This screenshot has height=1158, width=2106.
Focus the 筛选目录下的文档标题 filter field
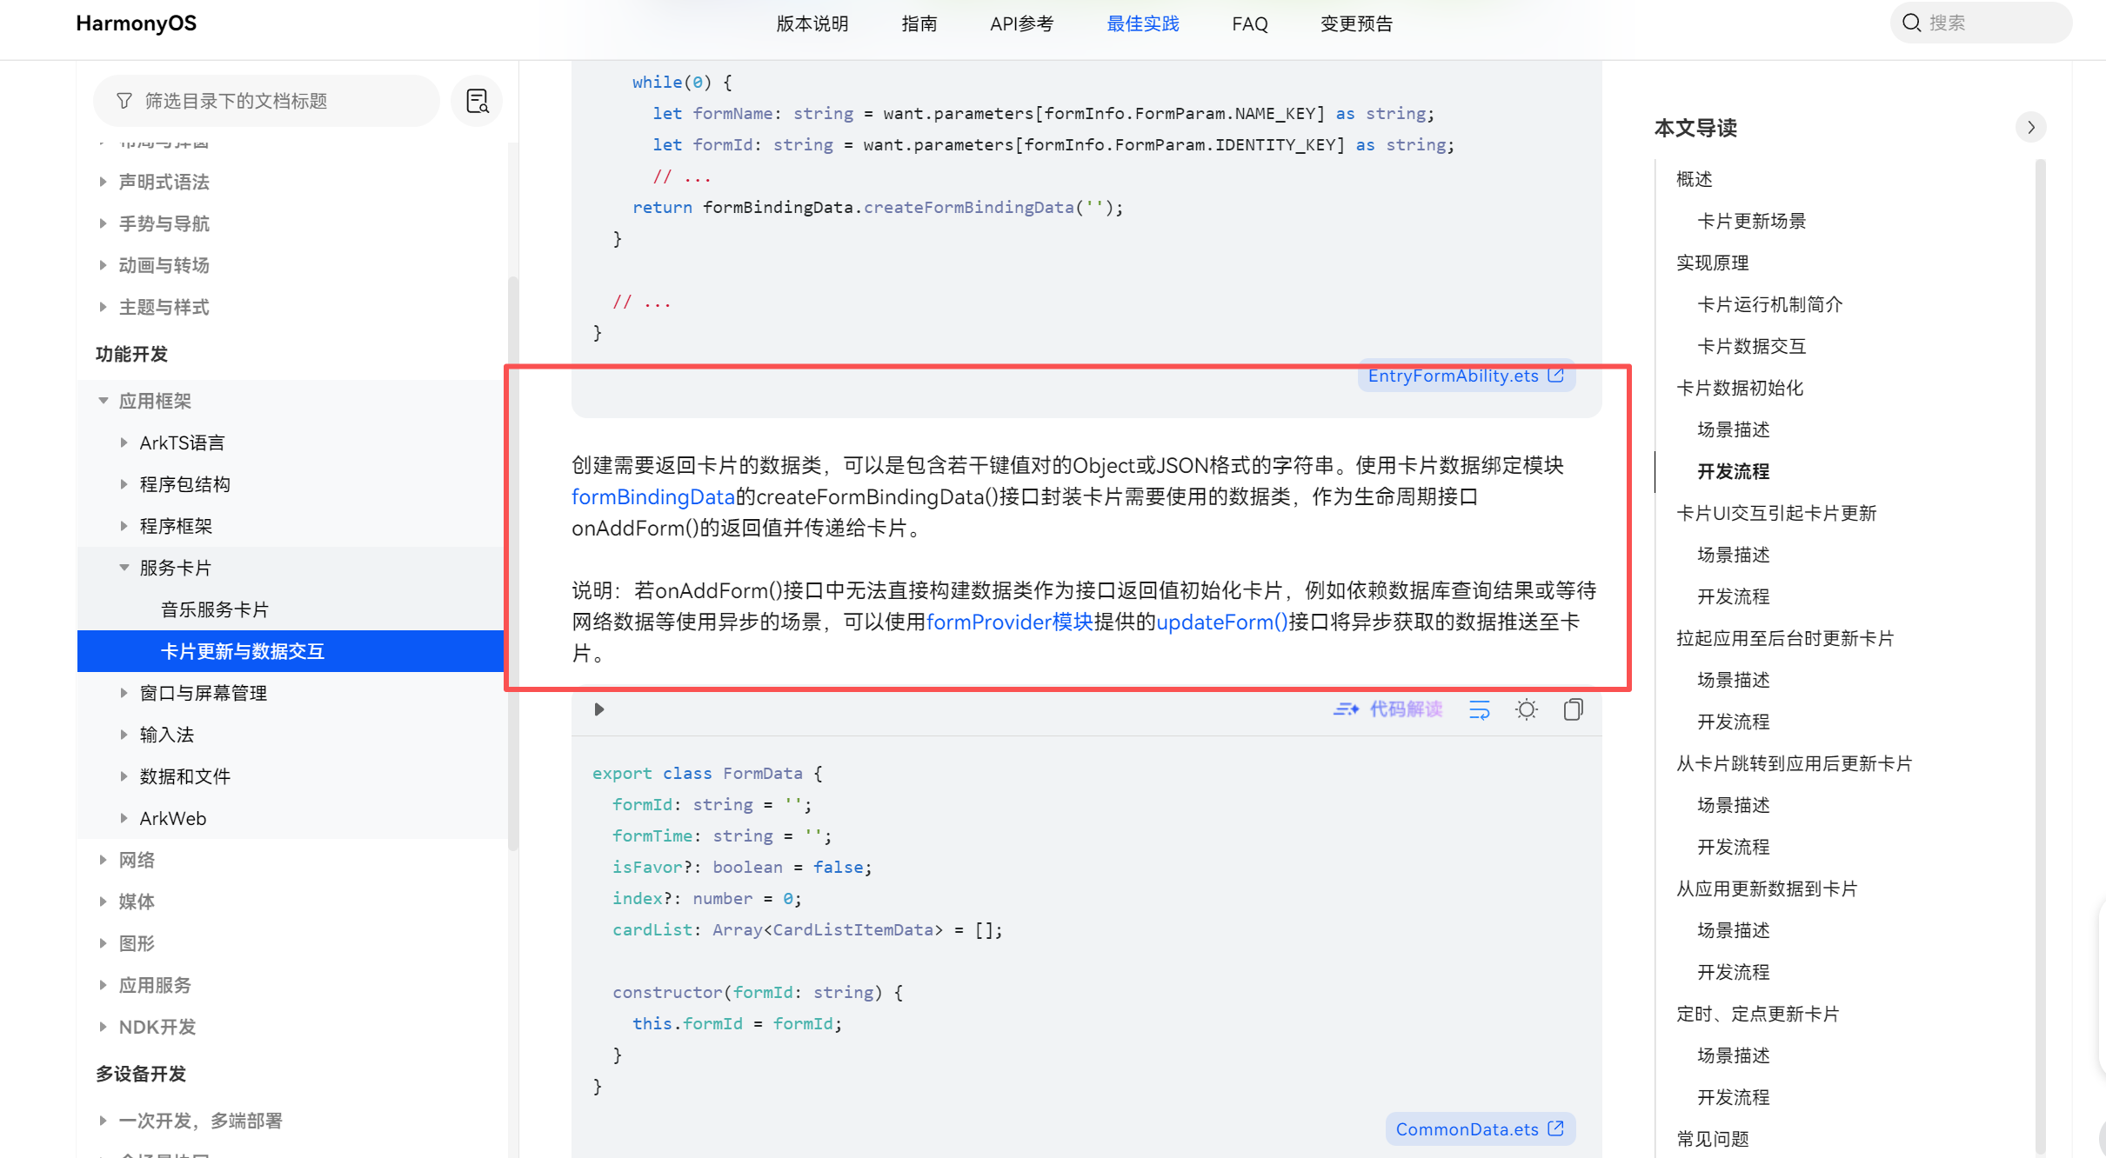pyautogui.click(x=278, y=101)
